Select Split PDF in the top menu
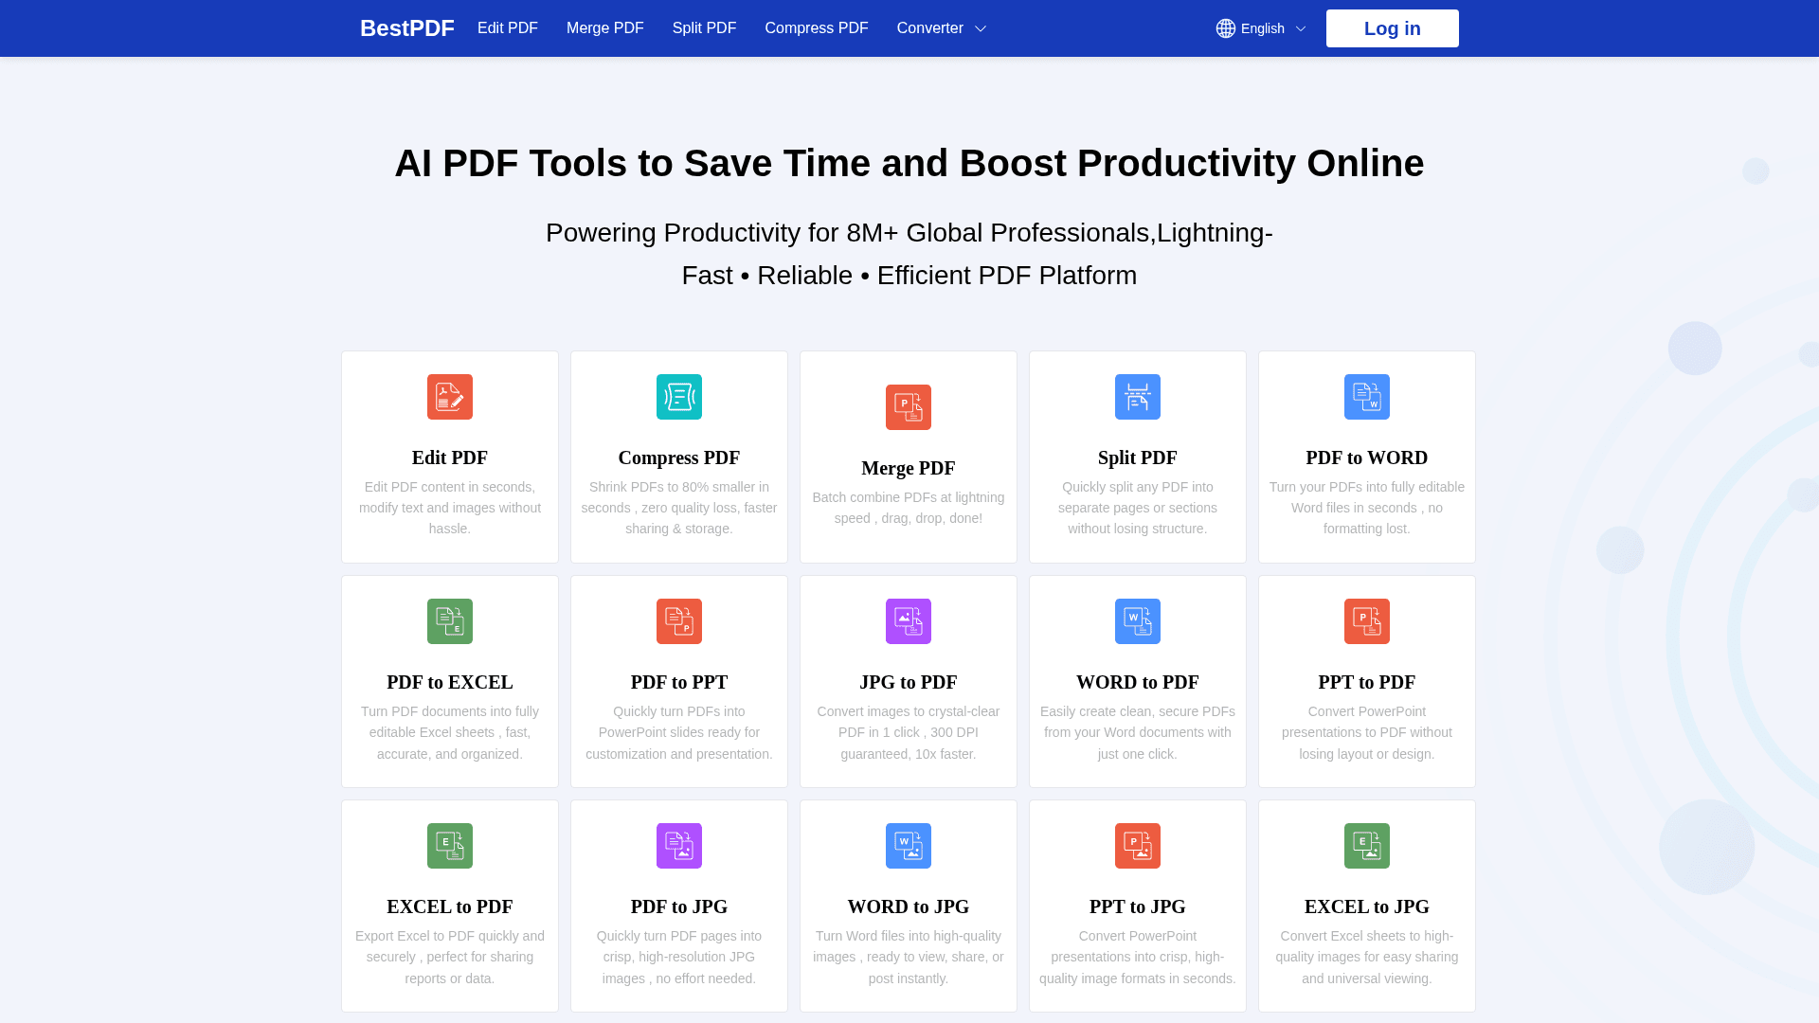 (x=704, y=28)
